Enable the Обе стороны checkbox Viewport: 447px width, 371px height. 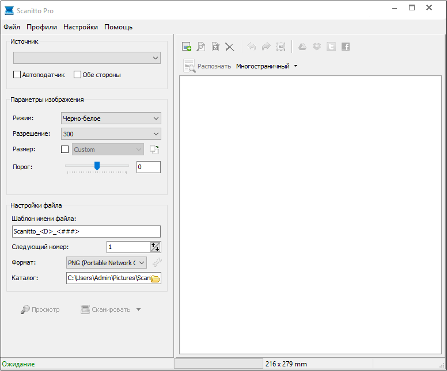77,75
